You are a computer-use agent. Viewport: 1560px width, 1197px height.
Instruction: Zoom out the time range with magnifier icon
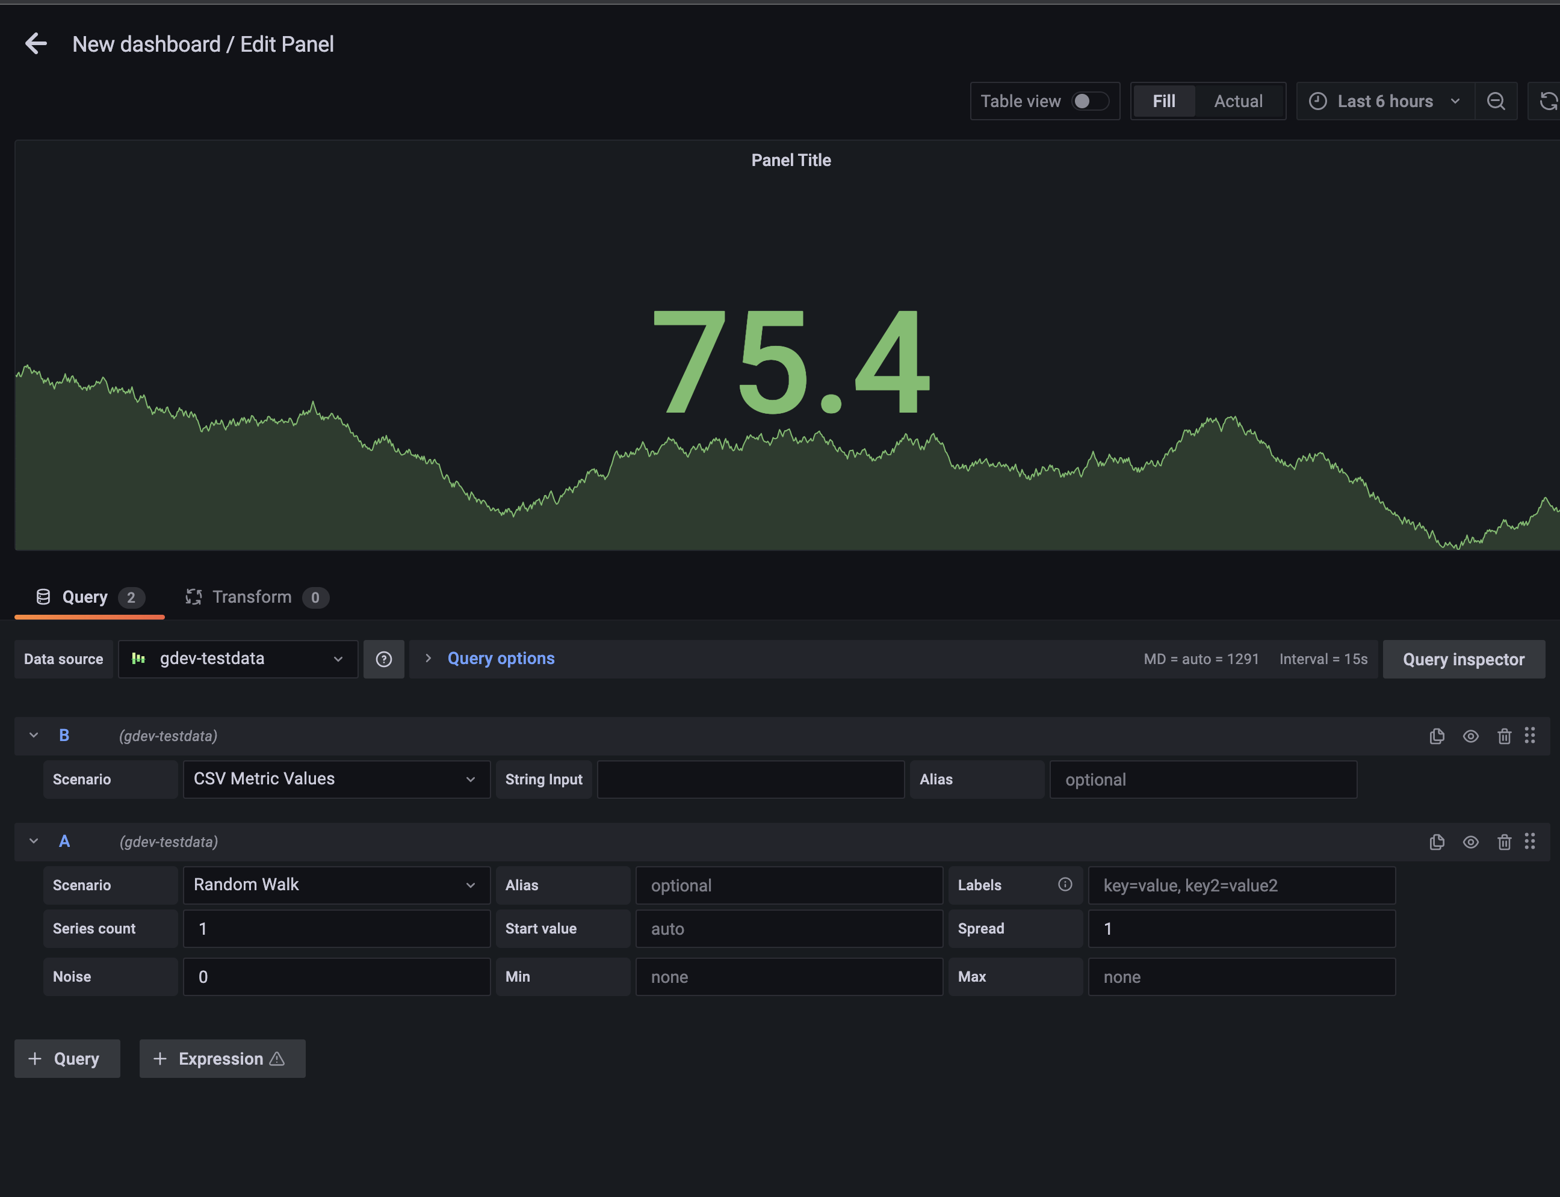tap(1495, 100)
